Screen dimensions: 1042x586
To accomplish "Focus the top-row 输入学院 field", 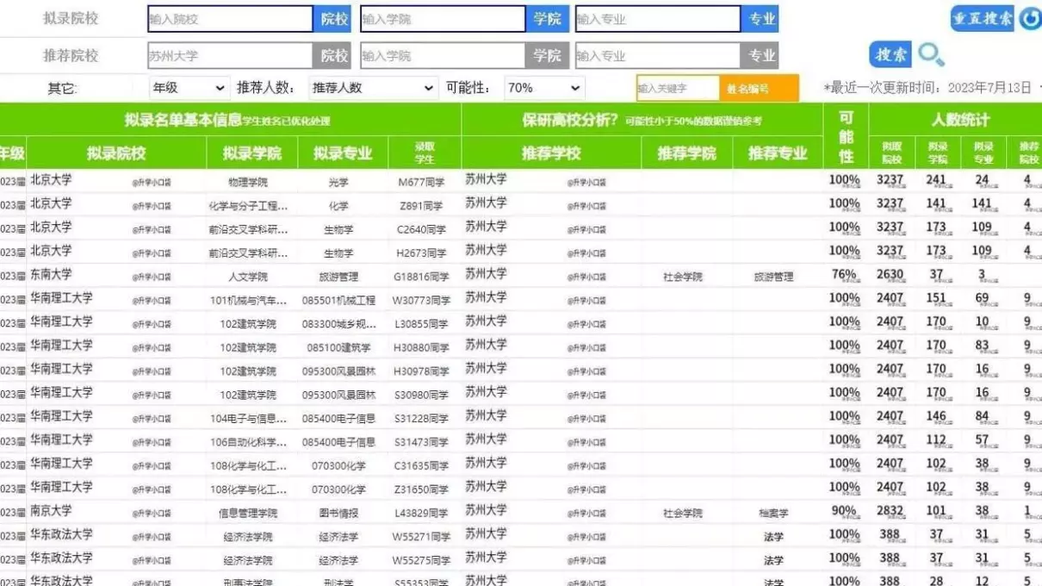I will point(443,19).
